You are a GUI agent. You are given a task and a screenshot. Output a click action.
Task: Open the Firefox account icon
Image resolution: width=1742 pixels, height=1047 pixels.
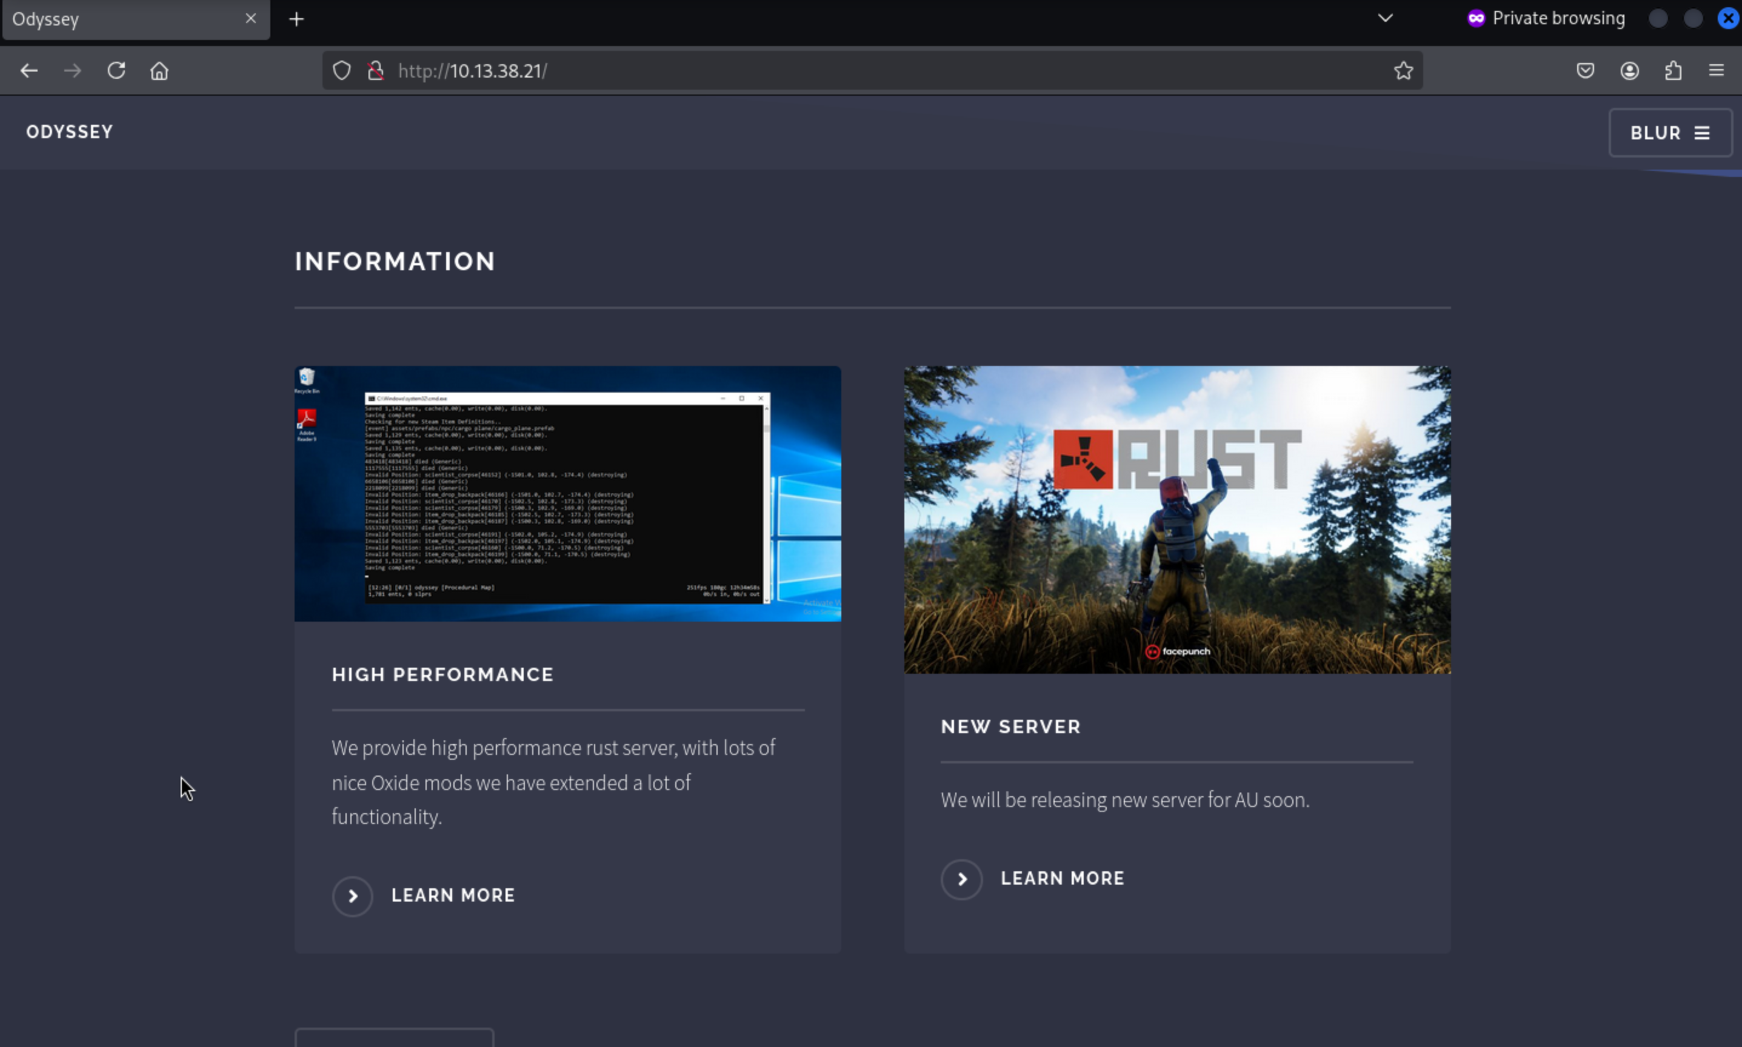[x=1629, y=70]
